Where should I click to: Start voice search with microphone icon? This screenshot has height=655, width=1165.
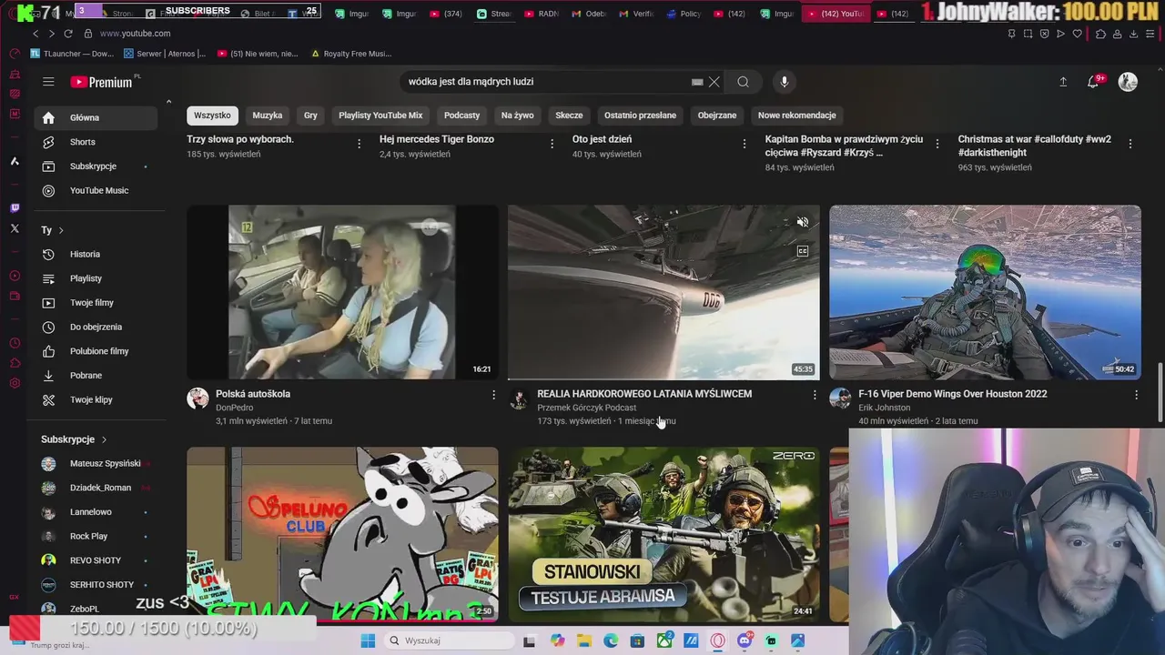click(785, 82)
